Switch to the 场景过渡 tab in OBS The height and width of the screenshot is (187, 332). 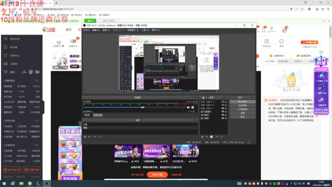(98, 115)
